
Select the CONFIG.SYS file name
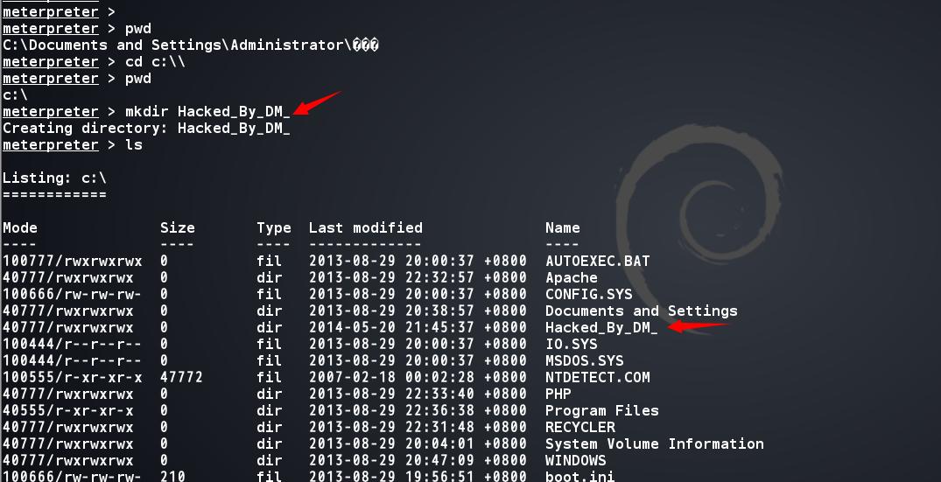click(588, 294)
